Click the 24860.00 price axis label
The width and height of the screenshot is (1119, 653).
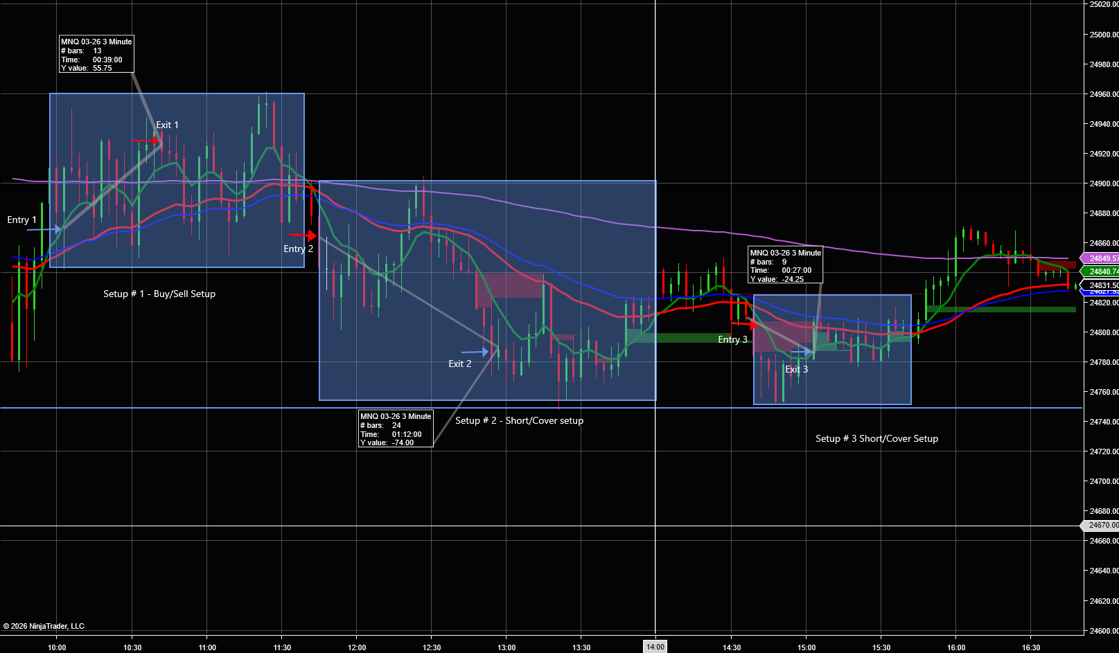(x=1104, y=243)
